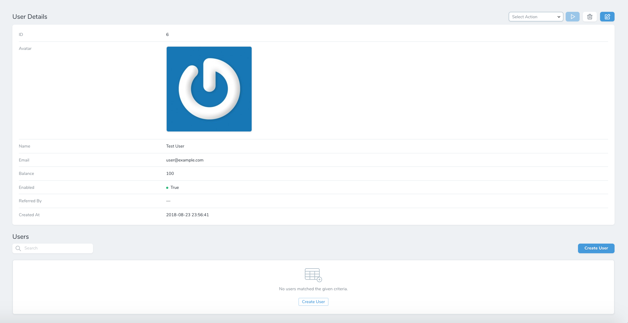Select the Created At timestamp value
Image resolution: width=628 pixels, height=323 pixels.
[x=187, y=215]
